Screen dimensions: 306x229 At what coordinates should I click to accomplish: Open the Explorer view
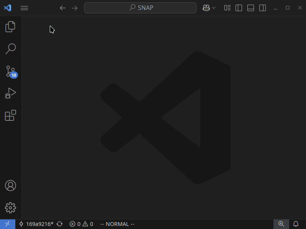coord(10,26)
